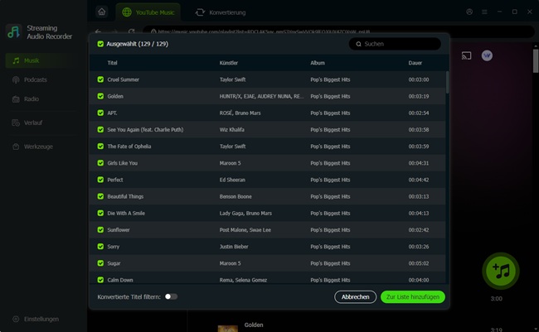Click the Streaming Audio Recorder logo
The height and width of the screenshot is (332, 539).
[14, 32]
